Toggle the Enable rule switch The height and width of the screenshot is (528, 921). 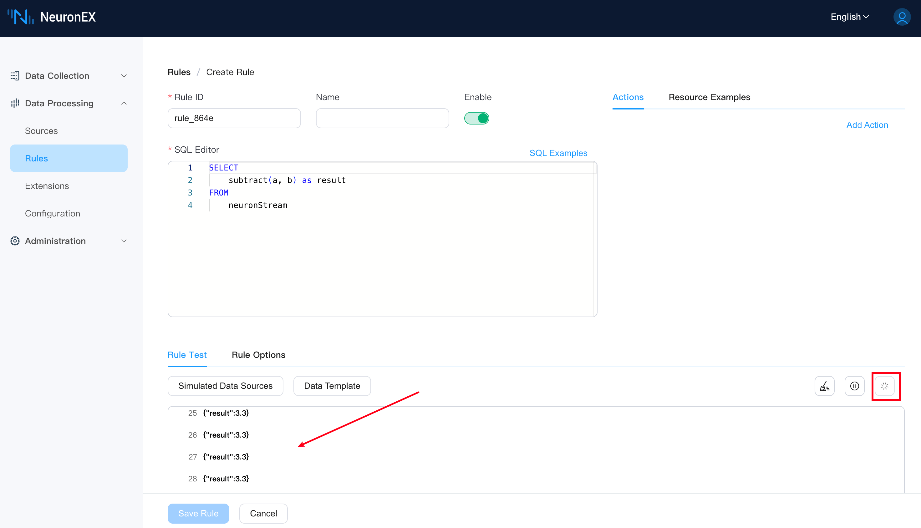(476, 118)
